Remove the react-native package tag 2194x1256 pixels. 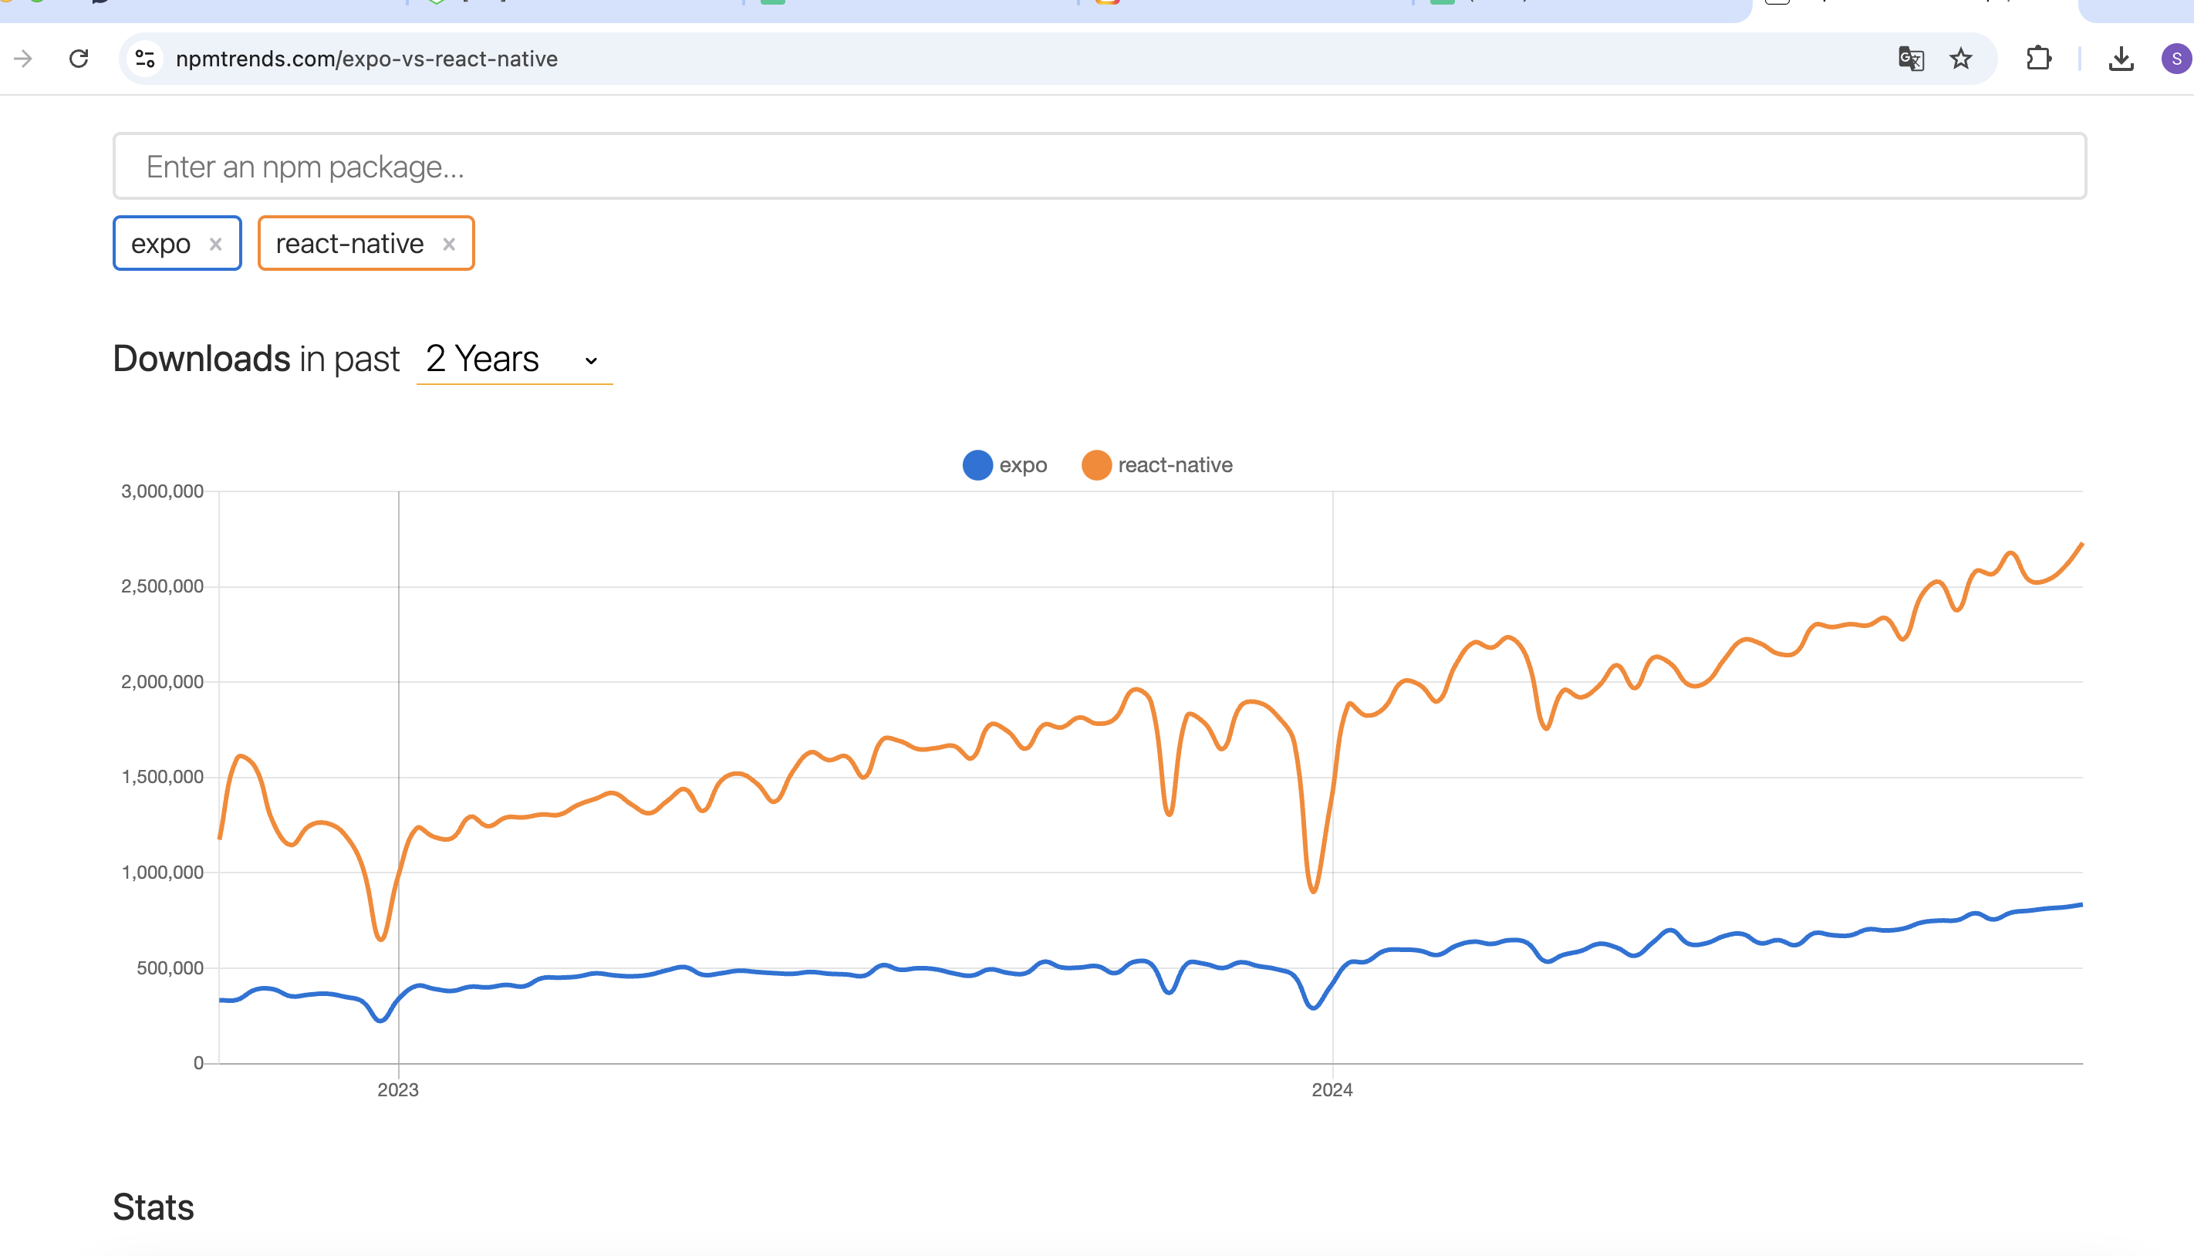coord(448,244)
